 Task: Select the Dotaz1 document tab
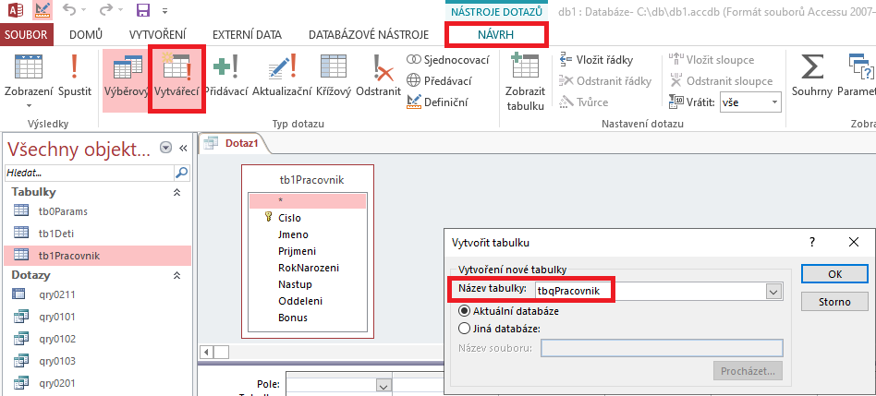pos(234,143)
